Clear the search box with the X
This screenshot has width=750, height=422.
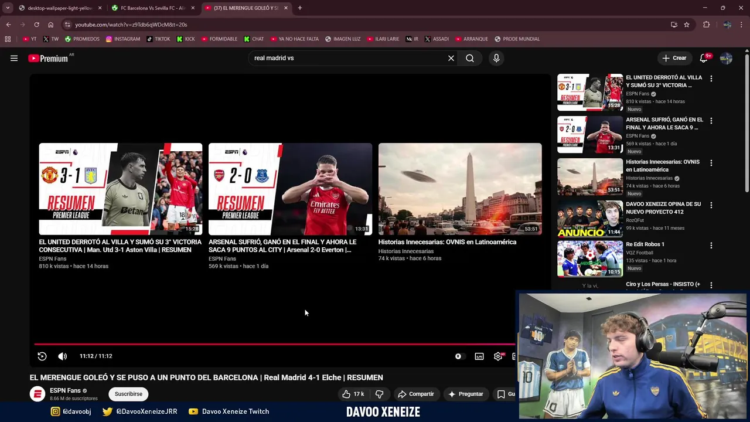[451, 58]
